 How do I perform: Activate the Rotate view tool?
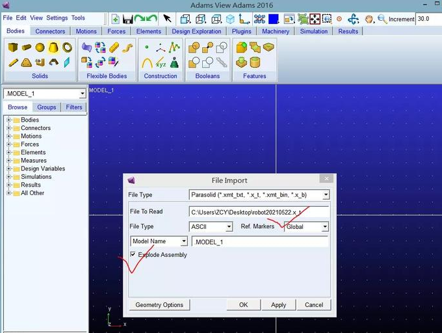[x=353, y=19]
